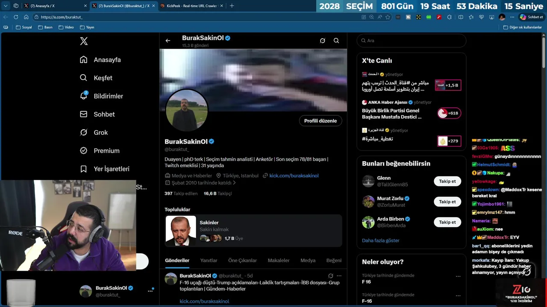
Task: Follow Murat Zorlu with Takip et
Action: tap(447, 202)
